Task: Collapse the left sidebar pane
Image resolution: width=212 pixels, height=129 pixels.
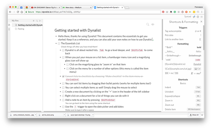Action: (40, 21)
